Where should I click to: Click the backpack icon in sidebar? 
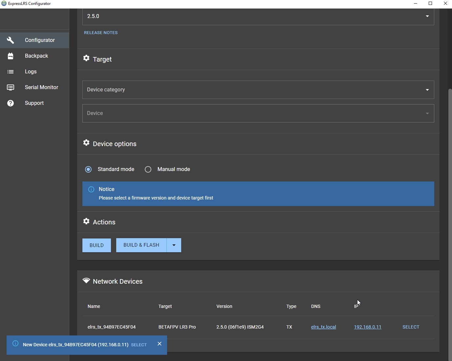click(11, 56)
